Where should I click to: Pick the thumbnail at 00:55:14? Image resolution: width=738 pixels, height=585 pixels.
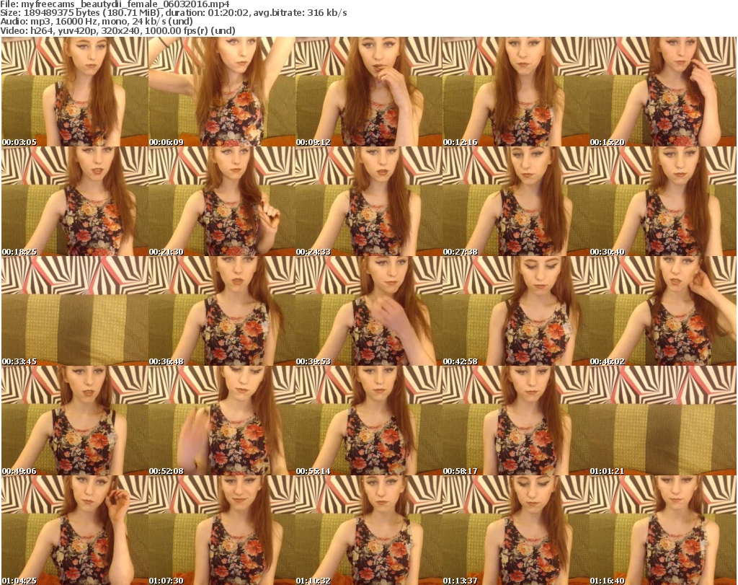[368, 421]
